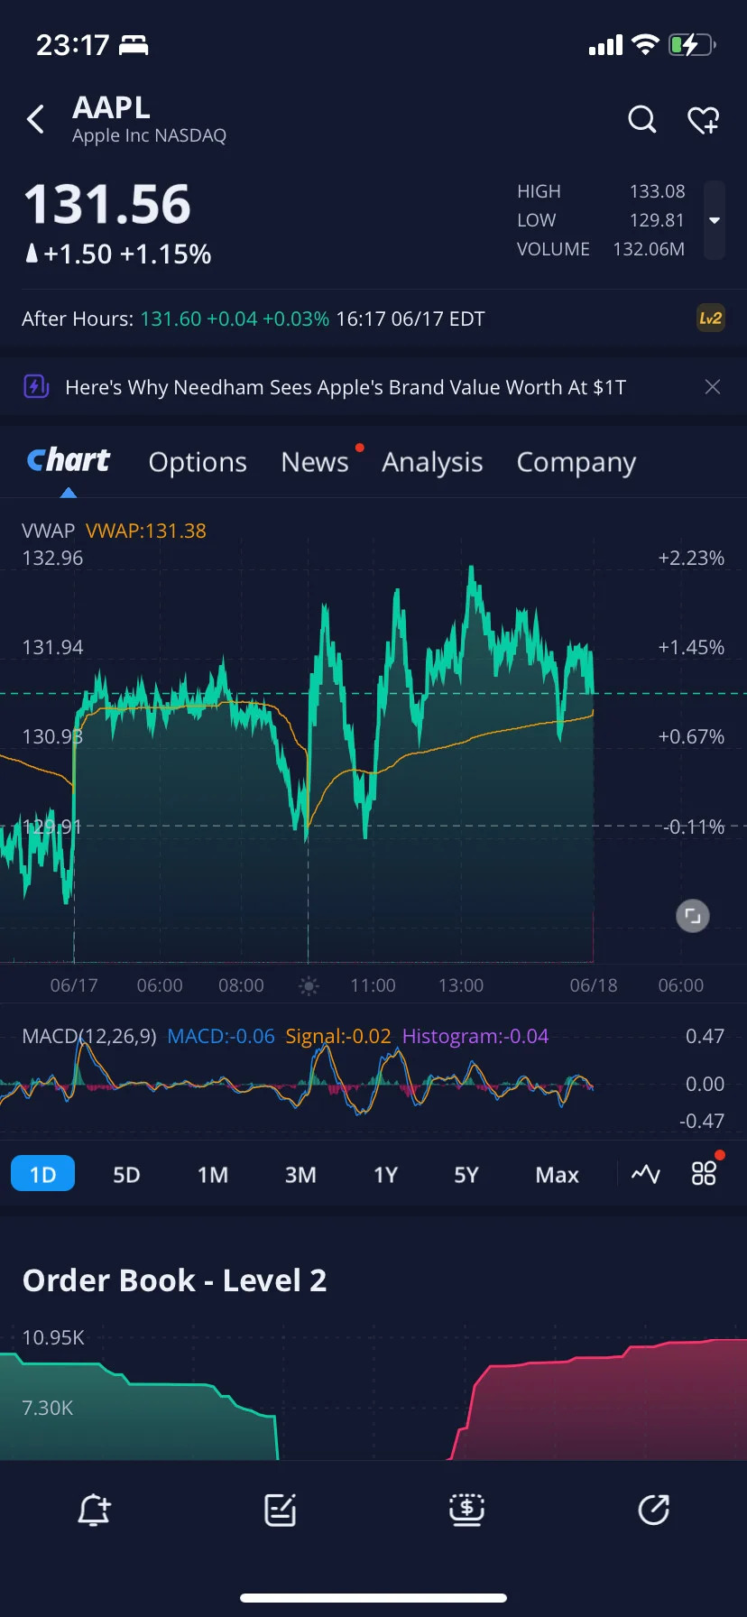747x1617 pixels.
Task: Tap the MACD:-0.06 value
Action: tap(221, 1036)
